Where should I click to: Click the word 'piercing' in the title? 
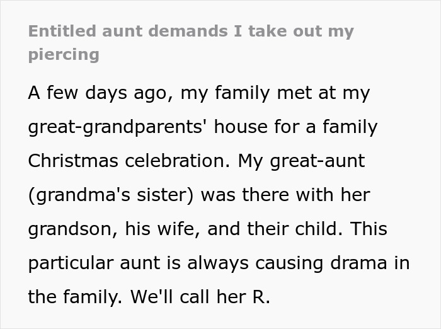[64, 54]
